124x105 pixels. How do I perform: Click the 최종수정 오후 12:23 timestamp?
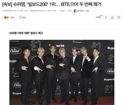(43, 11)
